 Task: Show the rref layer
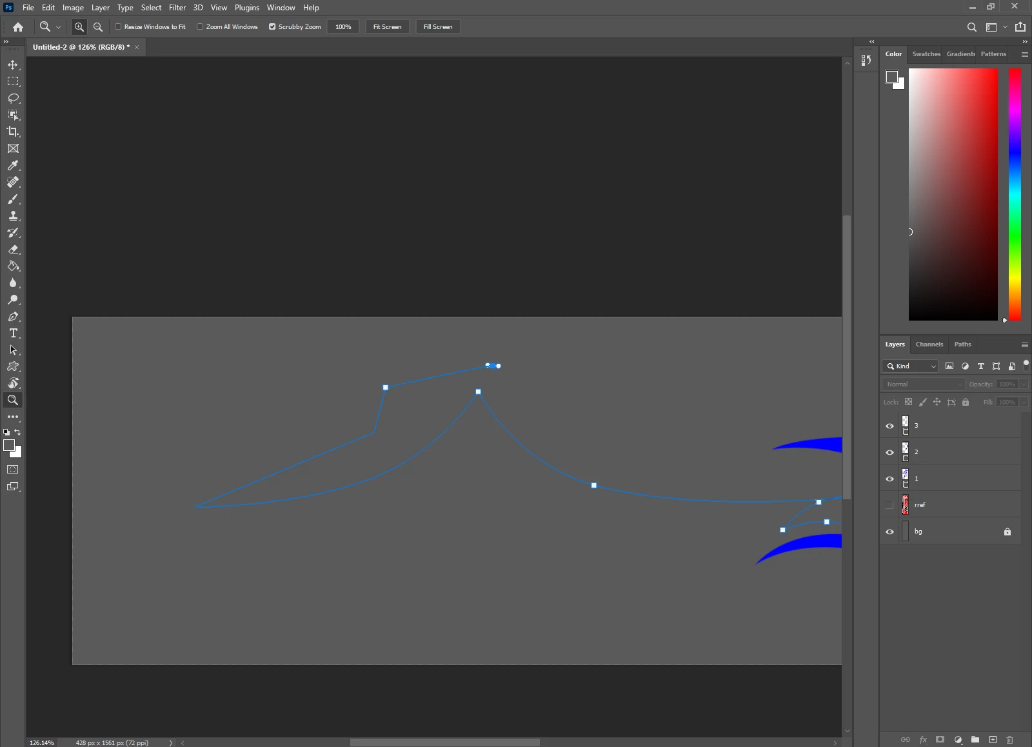click(889, 505)
